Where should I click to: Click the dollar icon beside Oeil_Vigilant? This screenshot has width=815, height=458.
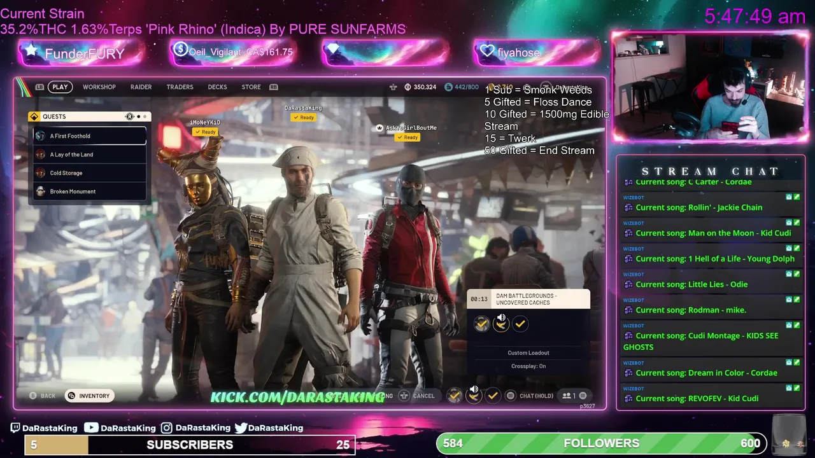180,49
